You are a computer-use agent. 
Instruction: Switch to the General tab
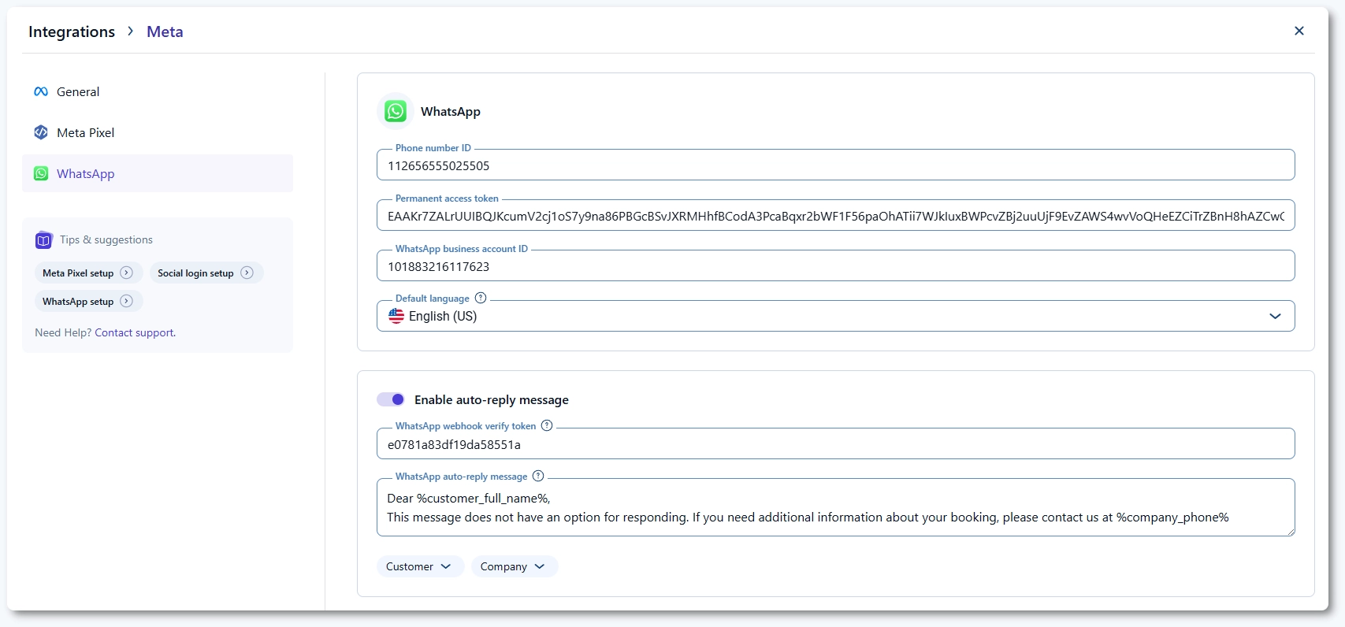pos(78,92)
